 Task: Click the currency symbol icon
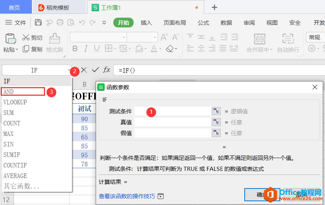311,48
